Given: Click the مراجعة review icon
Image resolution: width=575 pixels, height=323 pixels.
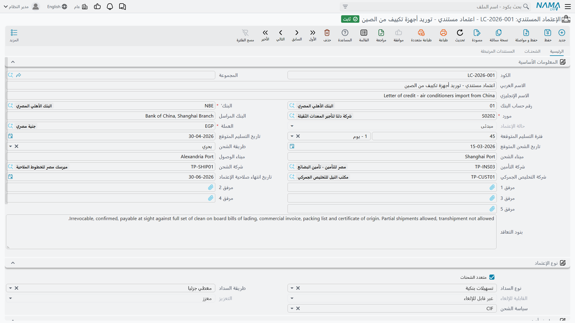Looking at the screenshot, I should click(381, 33).
